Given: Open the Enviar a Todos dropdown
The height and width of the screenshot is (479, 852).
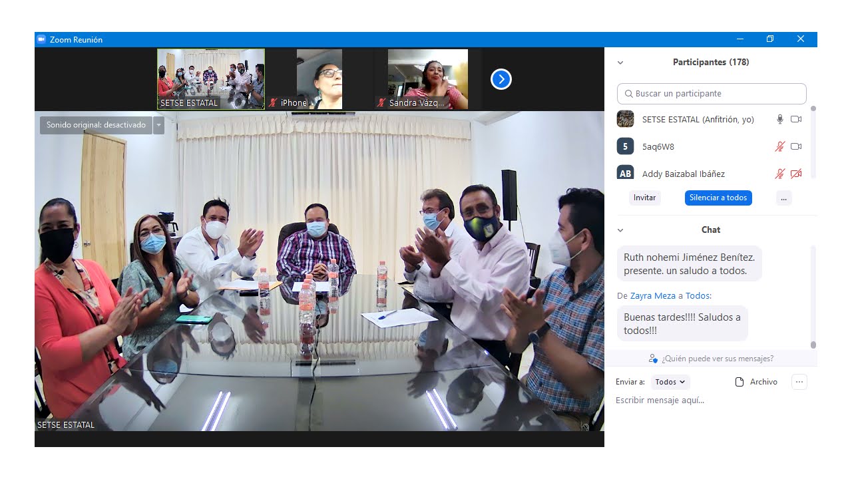Looking at the screenshot, I should point(670,382).
